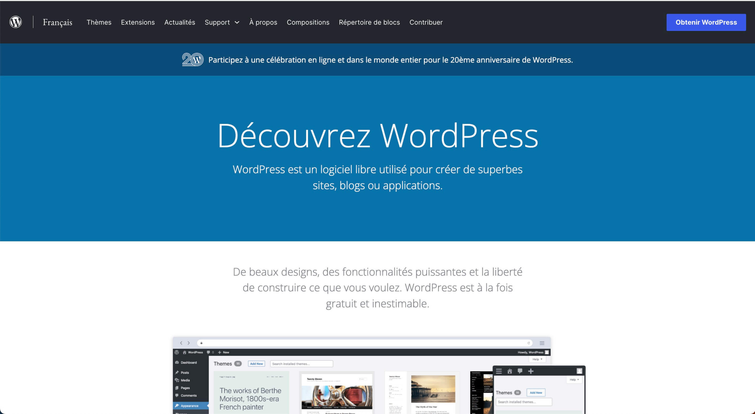Go to the Extensions page

[138, 22]
